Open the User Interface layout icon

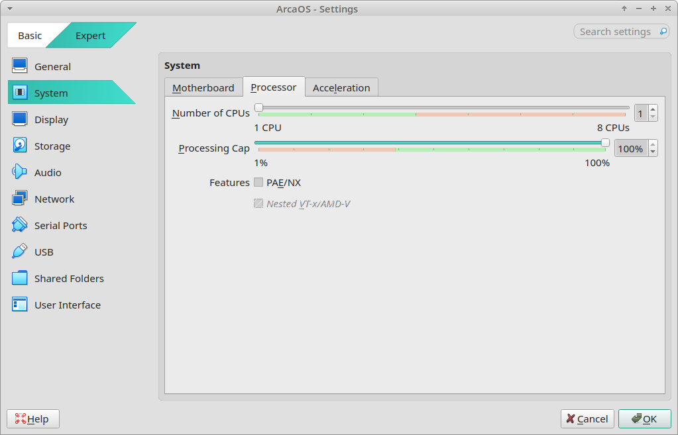click(19, 305)
